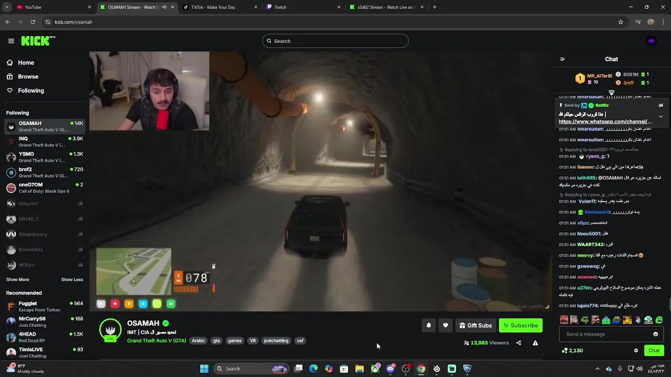Go back in browser
The width and height of the screenshot is (671, 377).
coord(8,22)
